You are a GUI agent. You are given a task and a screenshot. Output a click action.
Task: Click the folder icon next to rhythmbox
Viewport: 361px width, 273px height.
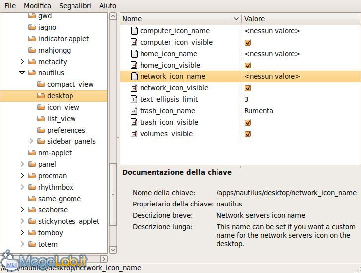[x=32, y=187]
